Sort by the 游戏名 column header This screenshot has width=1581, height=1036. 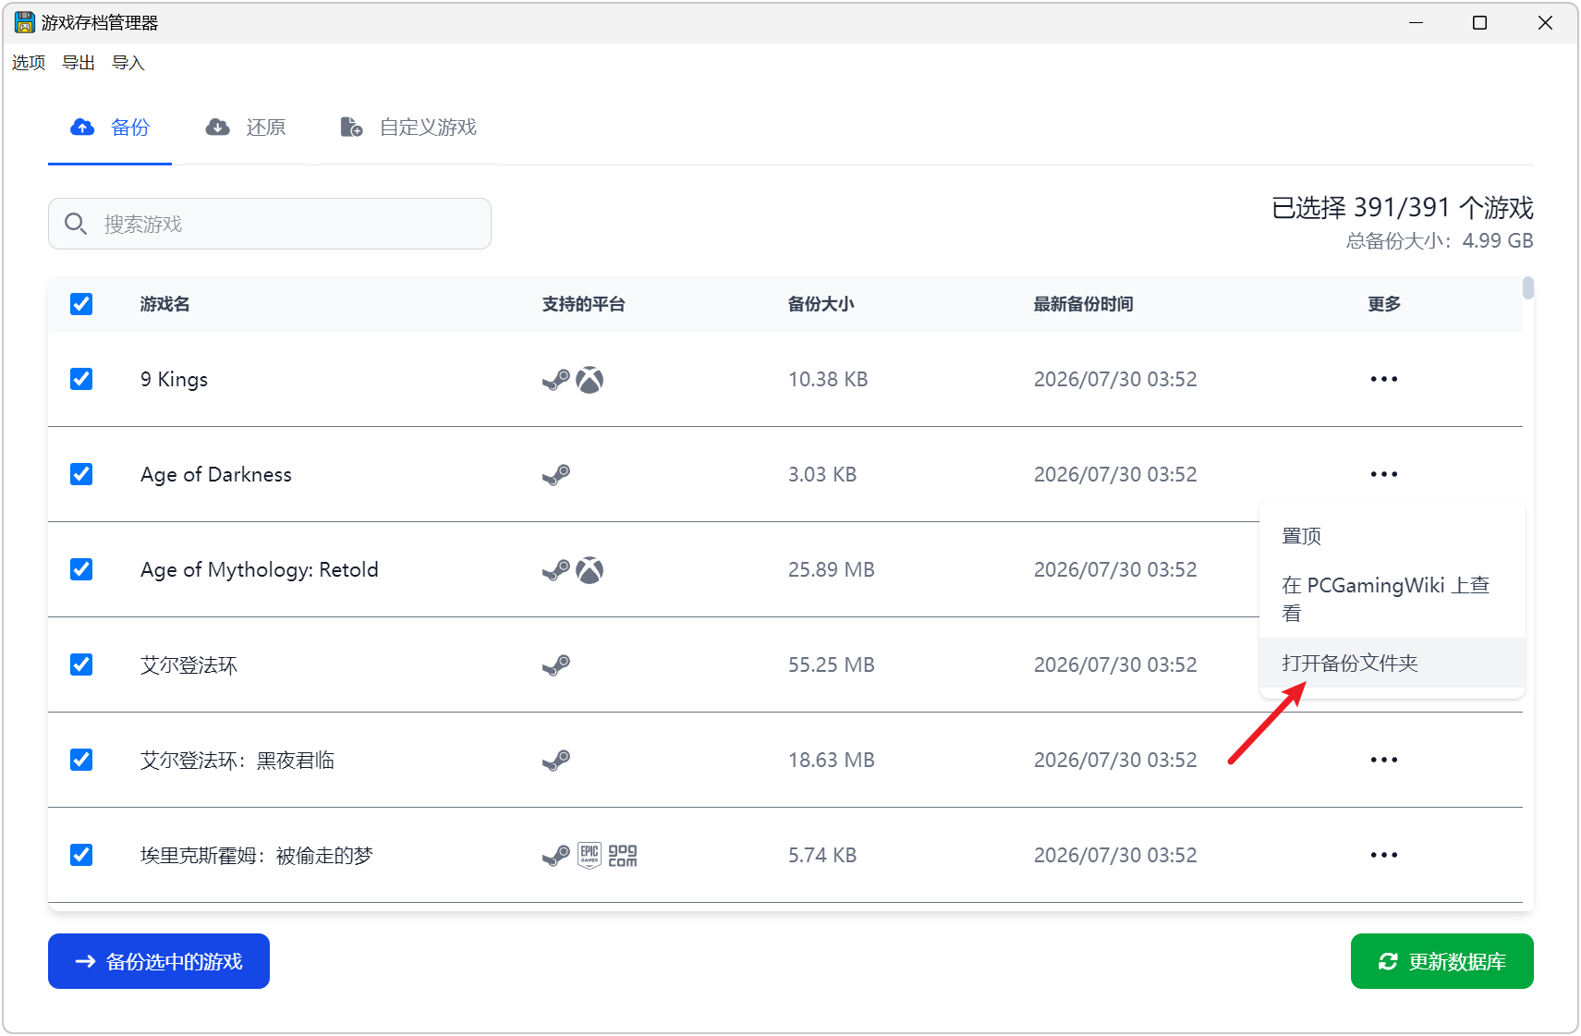[165, 304]
